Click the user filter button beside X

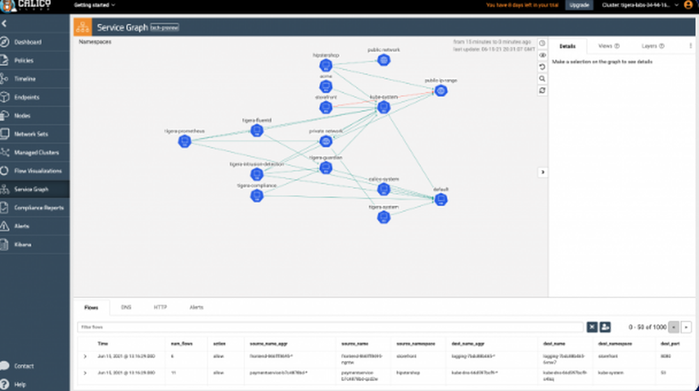[x=605, y=327]
